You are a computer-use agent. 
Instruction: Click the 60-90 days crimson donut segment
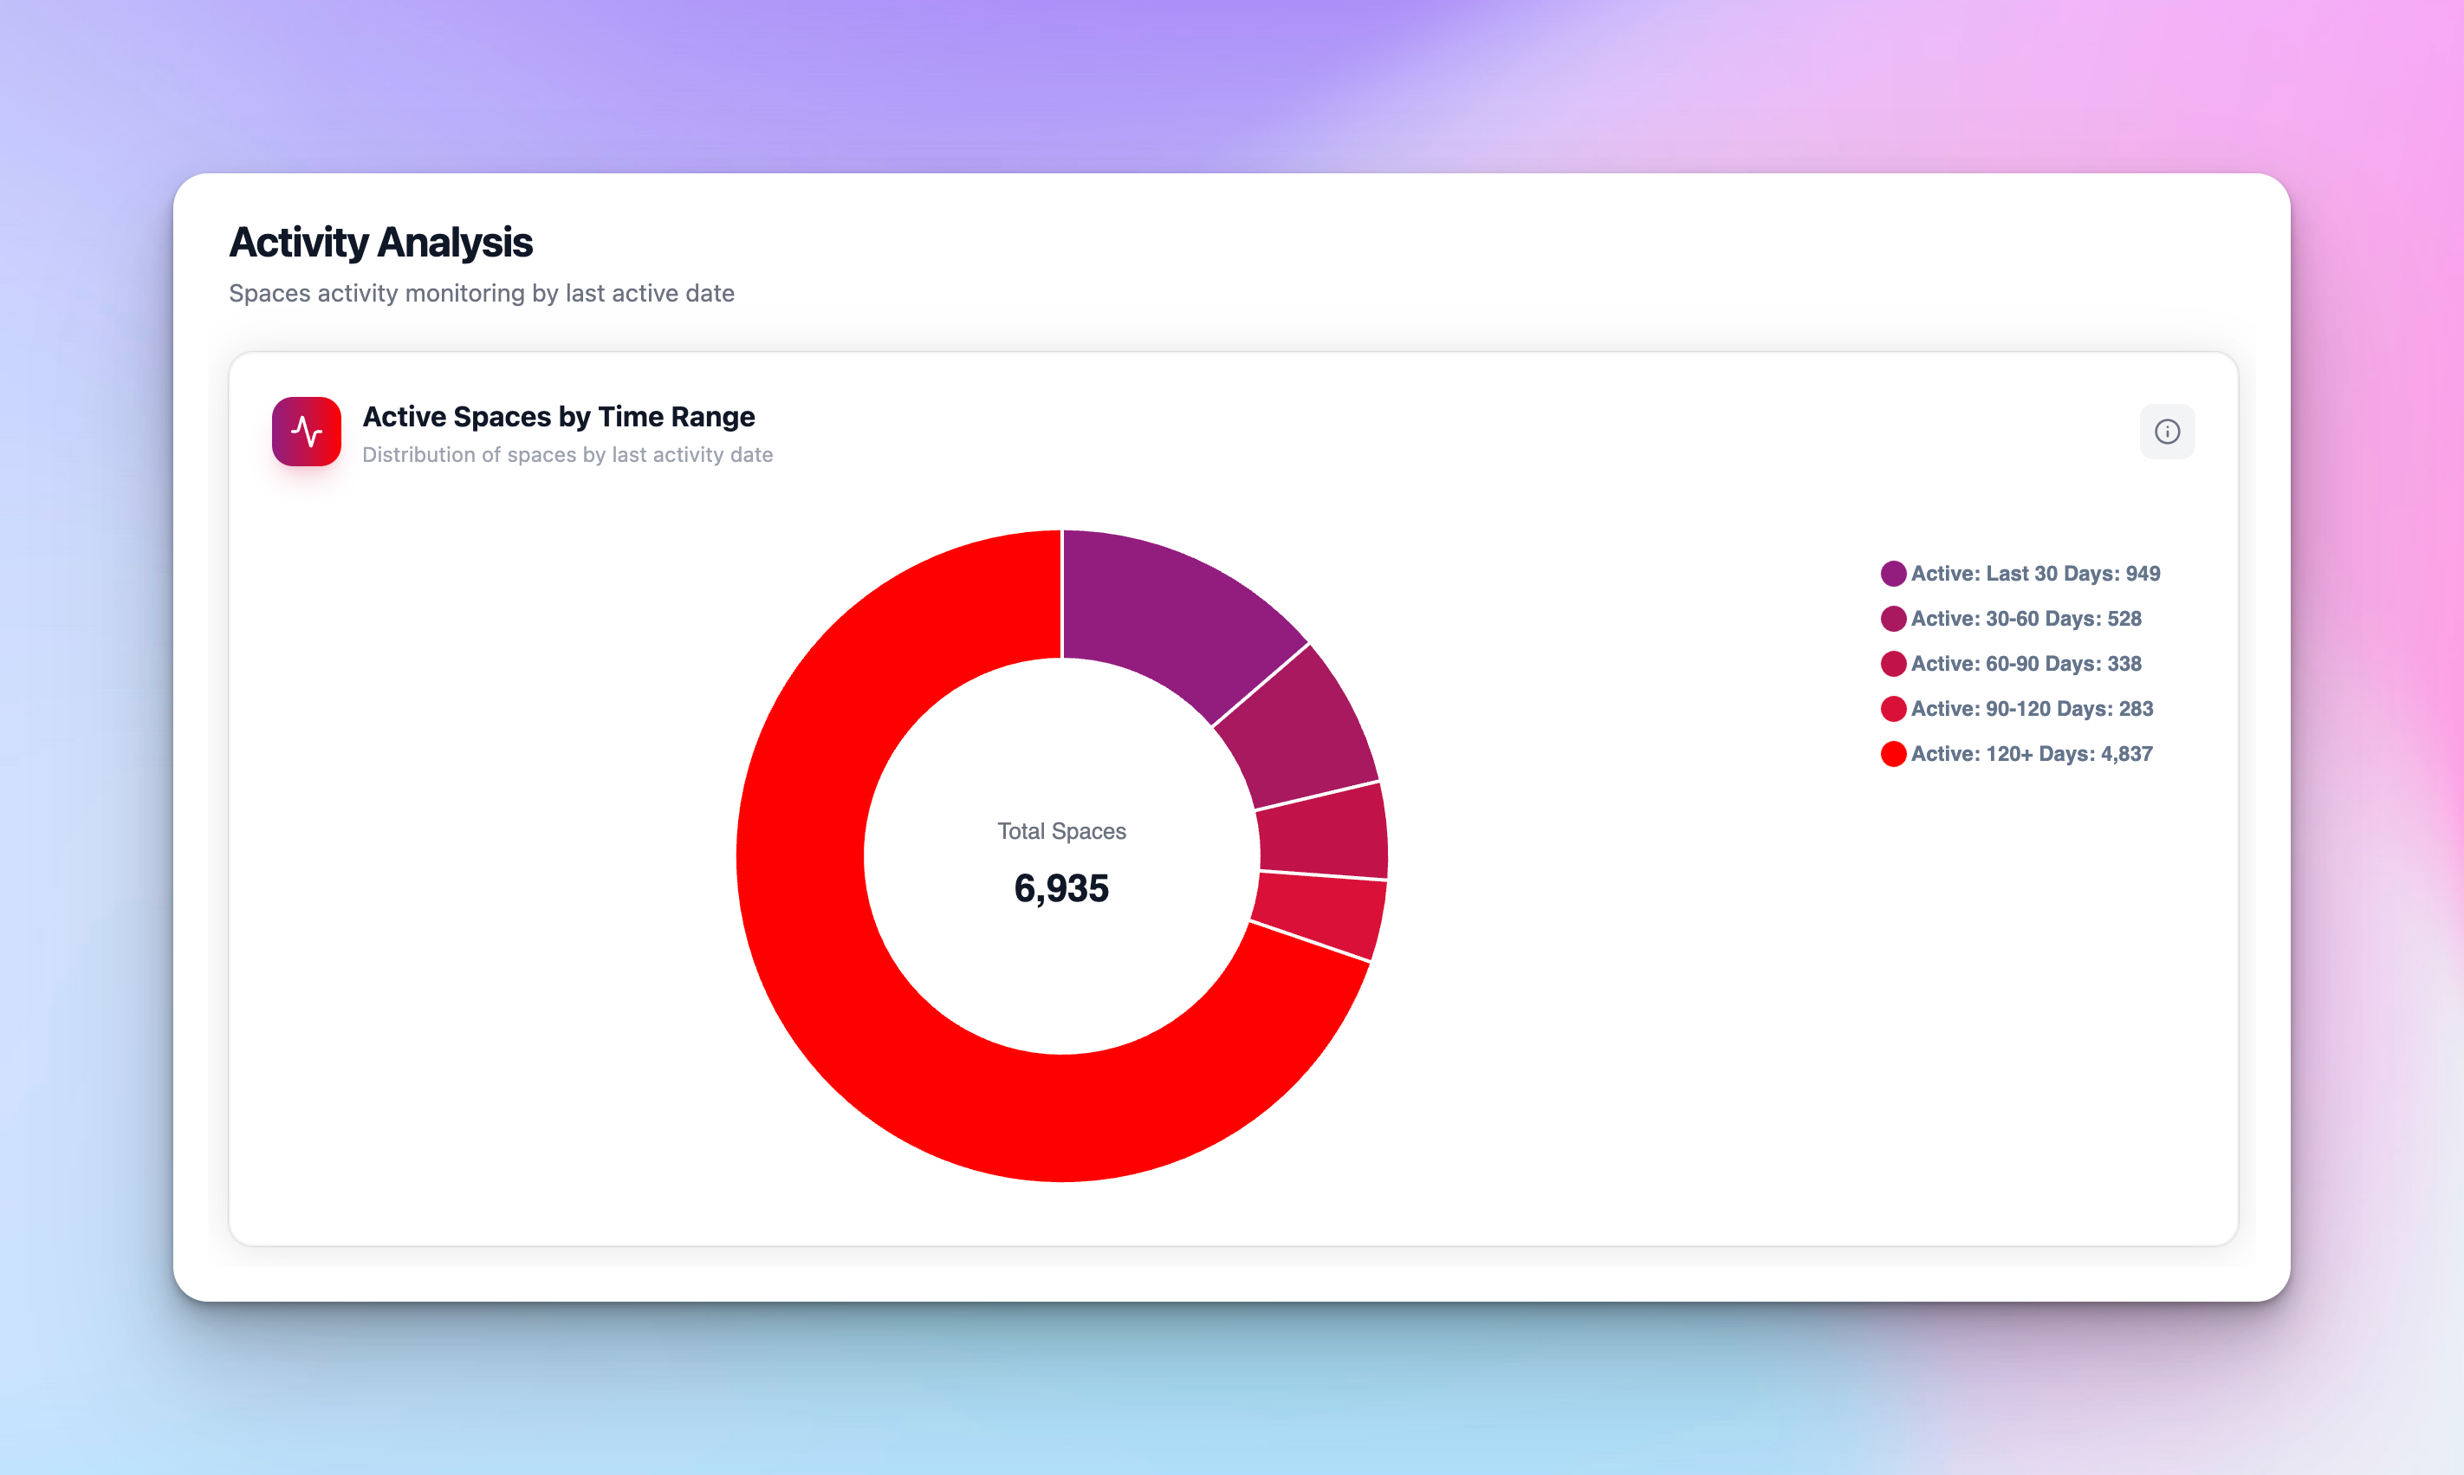point(1324,833)
